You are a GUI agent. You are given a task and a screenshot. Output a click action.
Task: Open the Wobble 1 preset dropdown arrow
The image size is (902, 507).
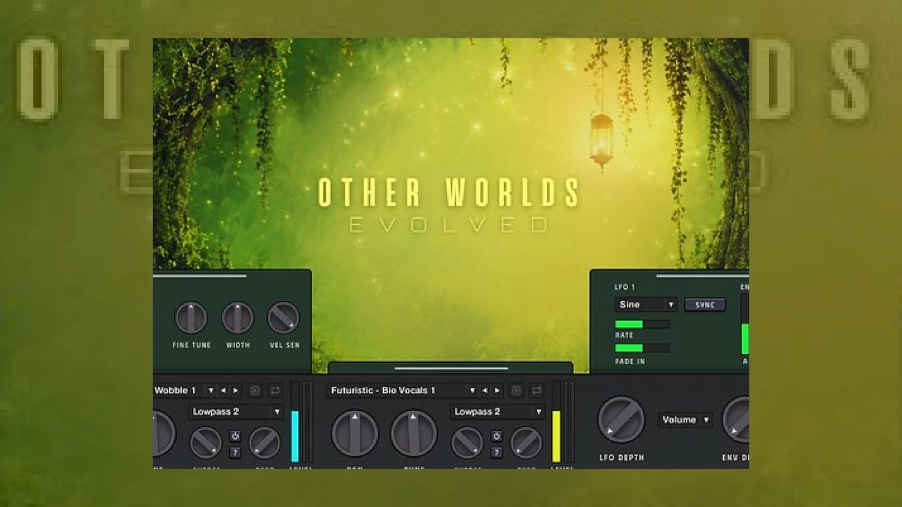pos(211,390)
